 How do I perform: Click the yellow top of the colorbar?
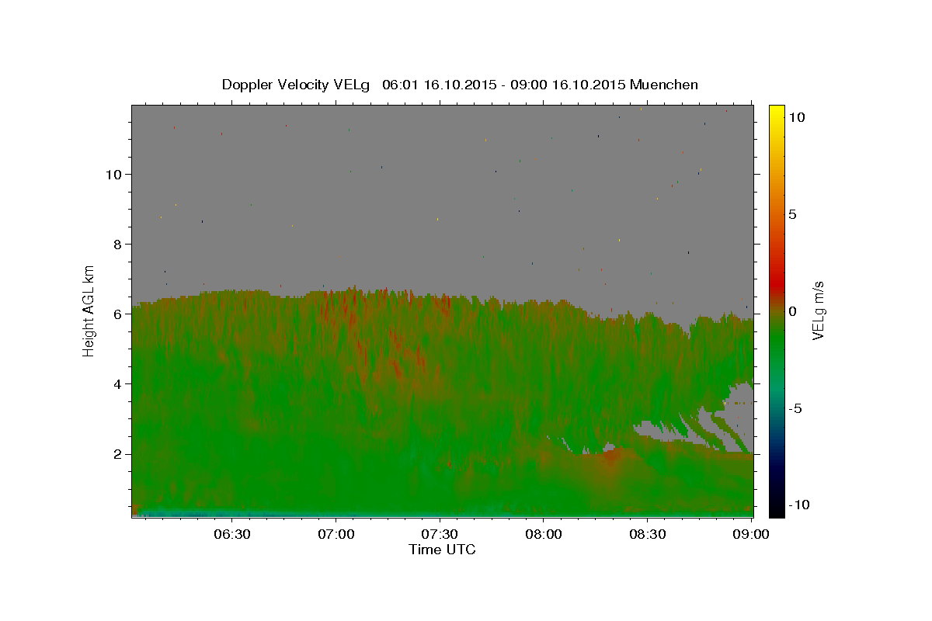coord(776,113)
